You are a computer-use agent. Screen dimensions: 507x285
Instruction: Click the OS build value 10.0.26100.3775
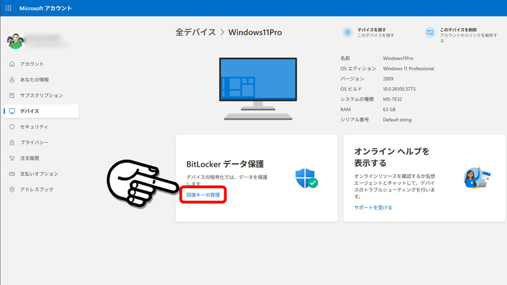[399, 89]
